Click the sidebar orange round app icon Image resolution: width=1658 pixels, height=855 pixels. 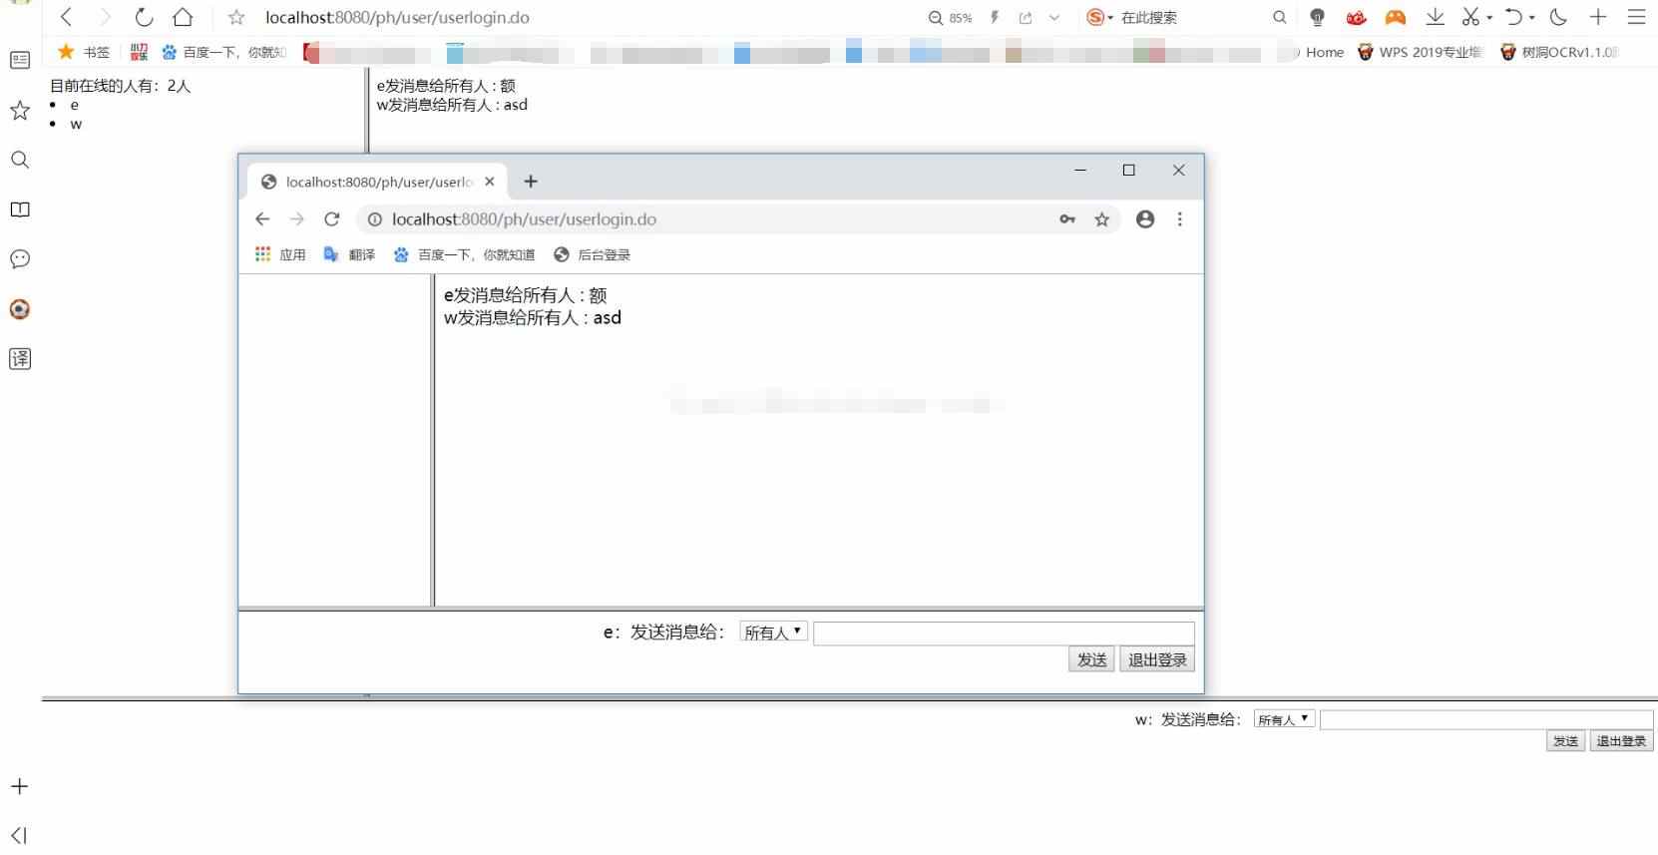point(20,309)
